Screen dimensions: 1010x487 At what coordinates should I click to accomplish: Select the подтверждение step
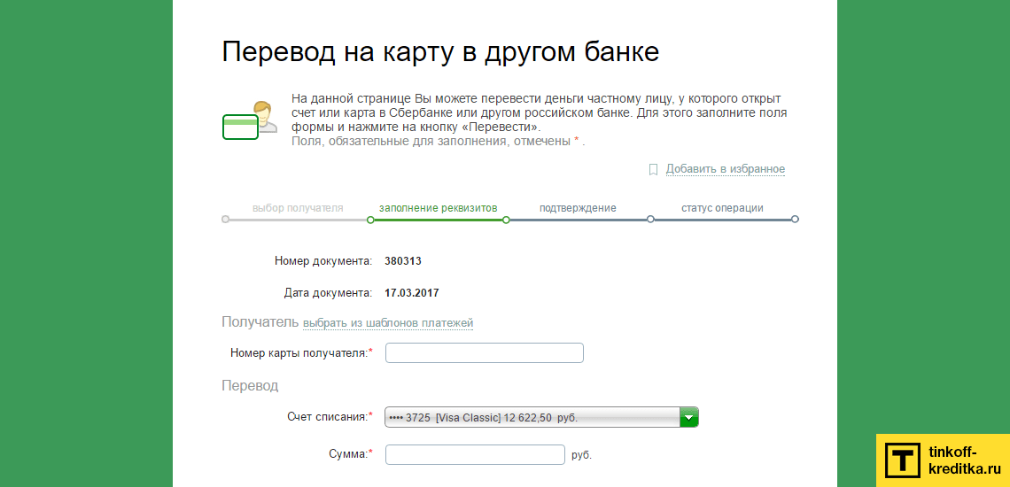578,208
